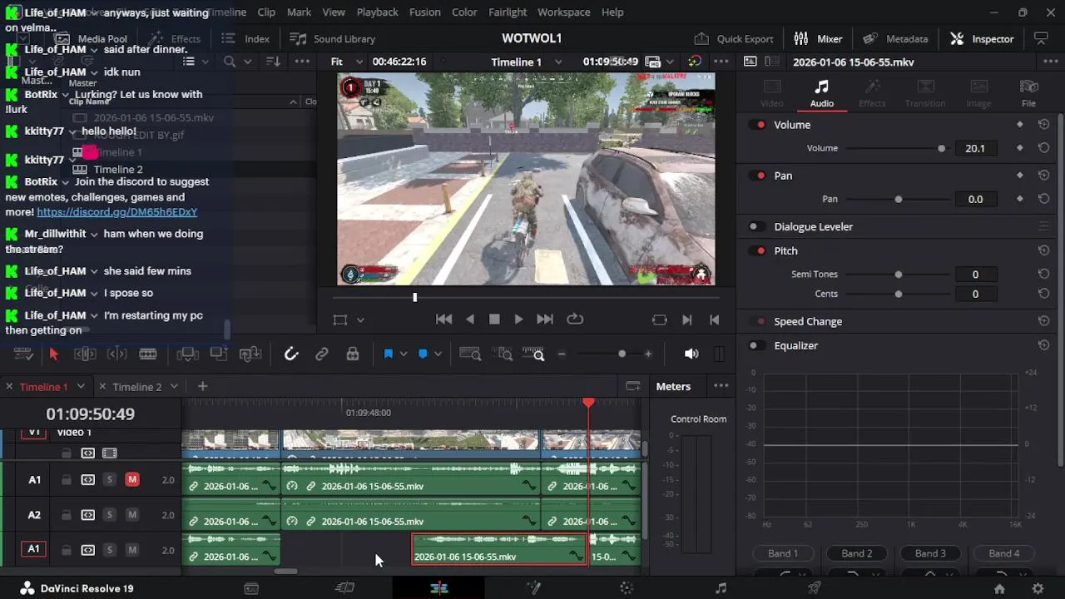Select the arrow Selection Mode tool

coord(53,354)
